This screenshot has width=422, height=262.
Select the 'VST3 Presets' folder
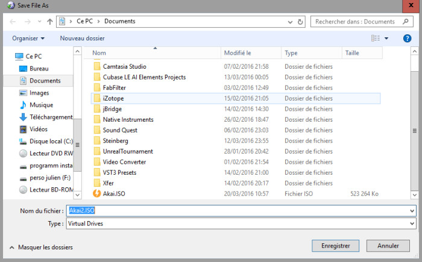[119, 172]
